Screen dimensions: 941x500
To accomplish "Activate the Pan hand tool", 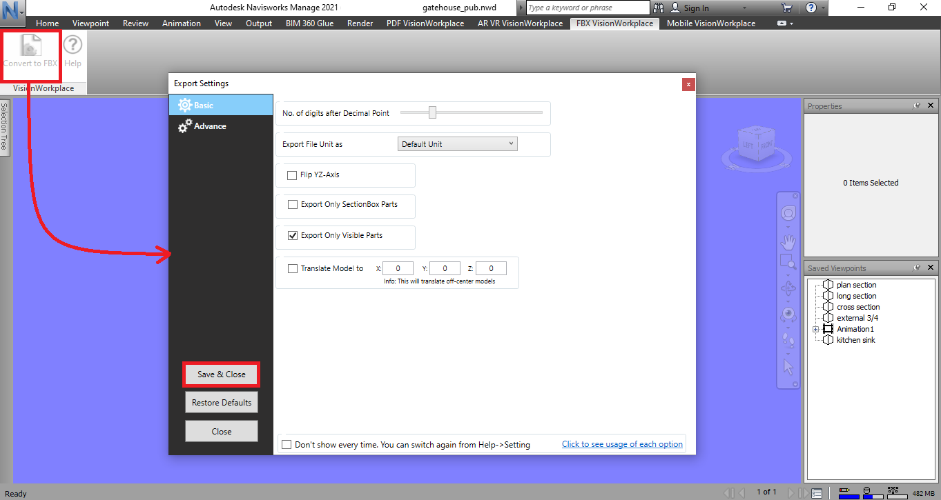I will (788, 242).
